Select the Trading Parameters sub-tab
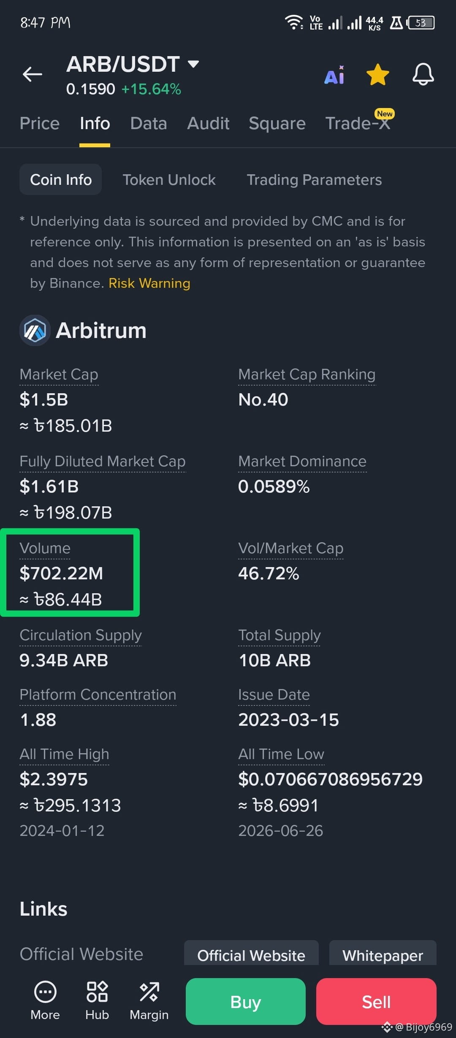 [314, 180]
